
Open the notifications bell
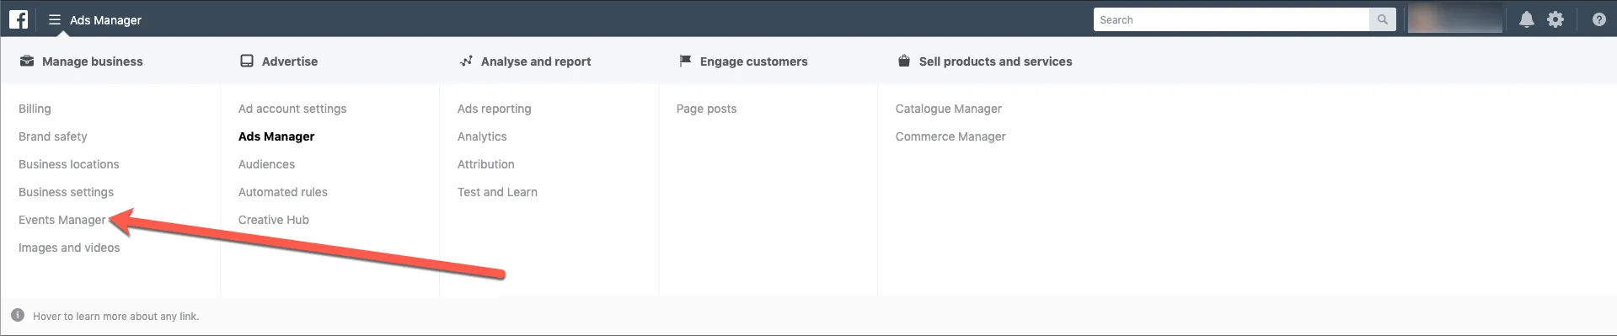1526,19
